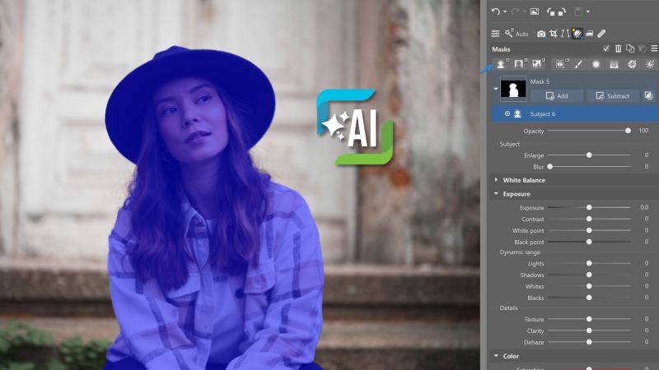This screenshot has height=370, width=659.
Task: Toggle visibility dot of Subject 6
Action: 507,113
